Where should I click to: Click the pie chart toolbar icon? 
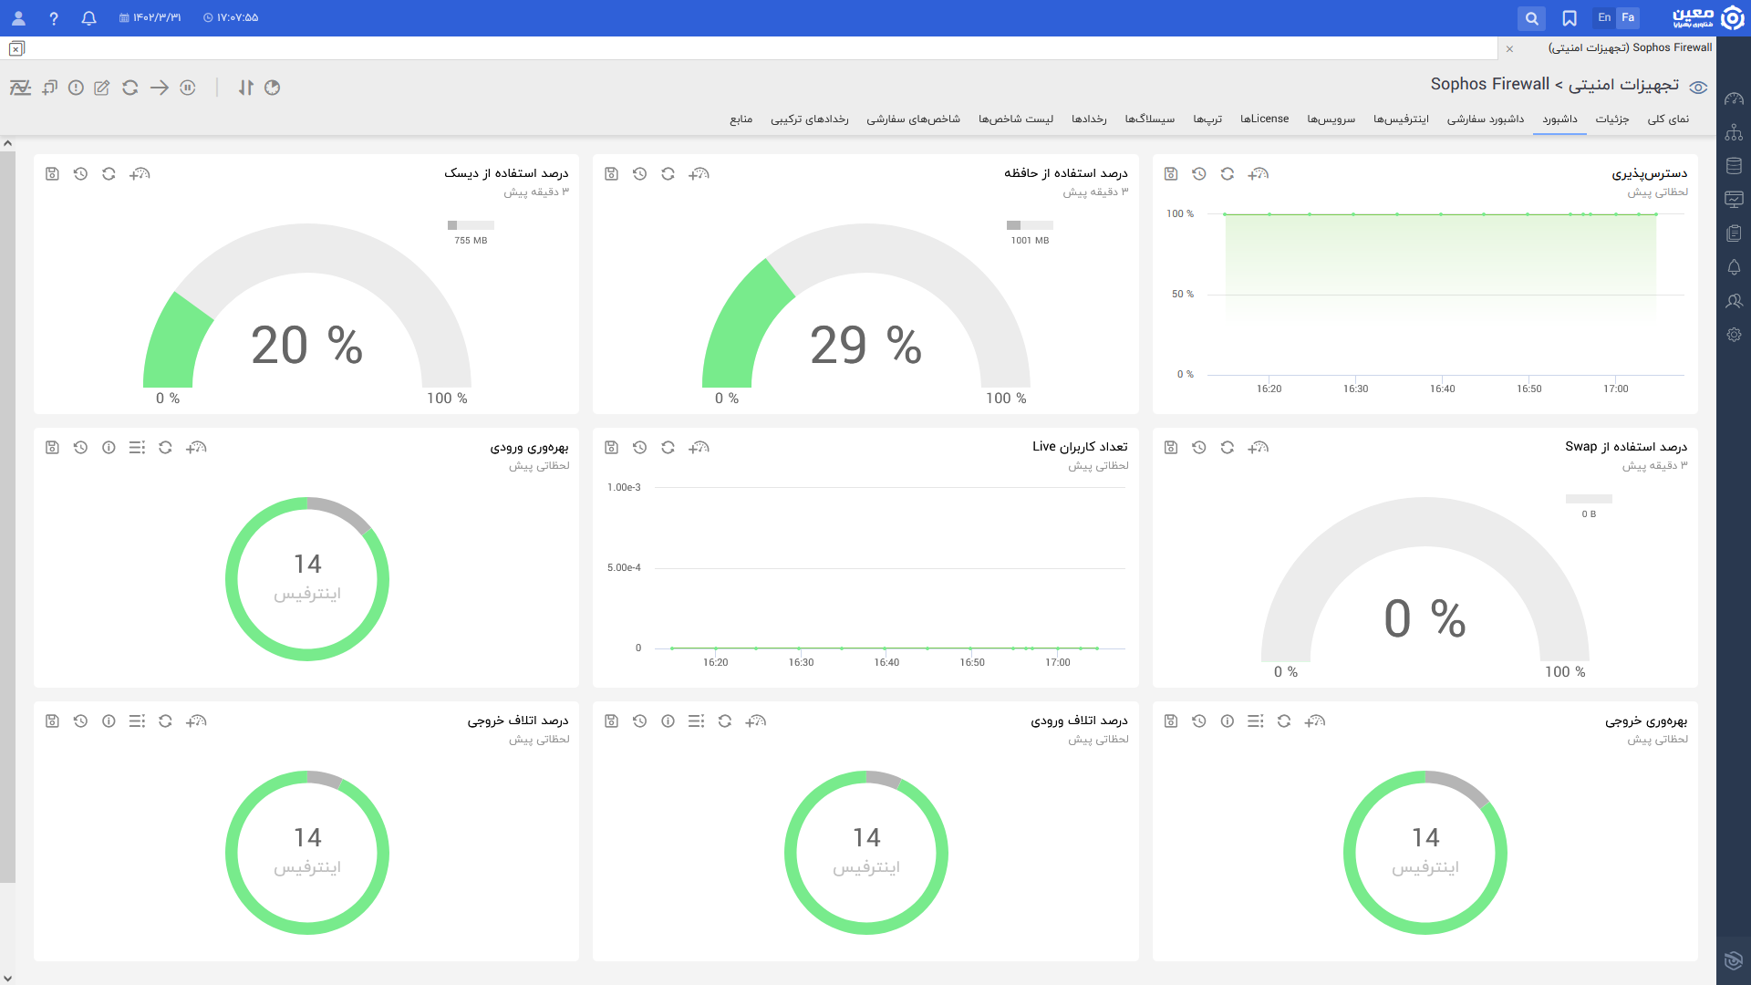[x=272, y=88]
